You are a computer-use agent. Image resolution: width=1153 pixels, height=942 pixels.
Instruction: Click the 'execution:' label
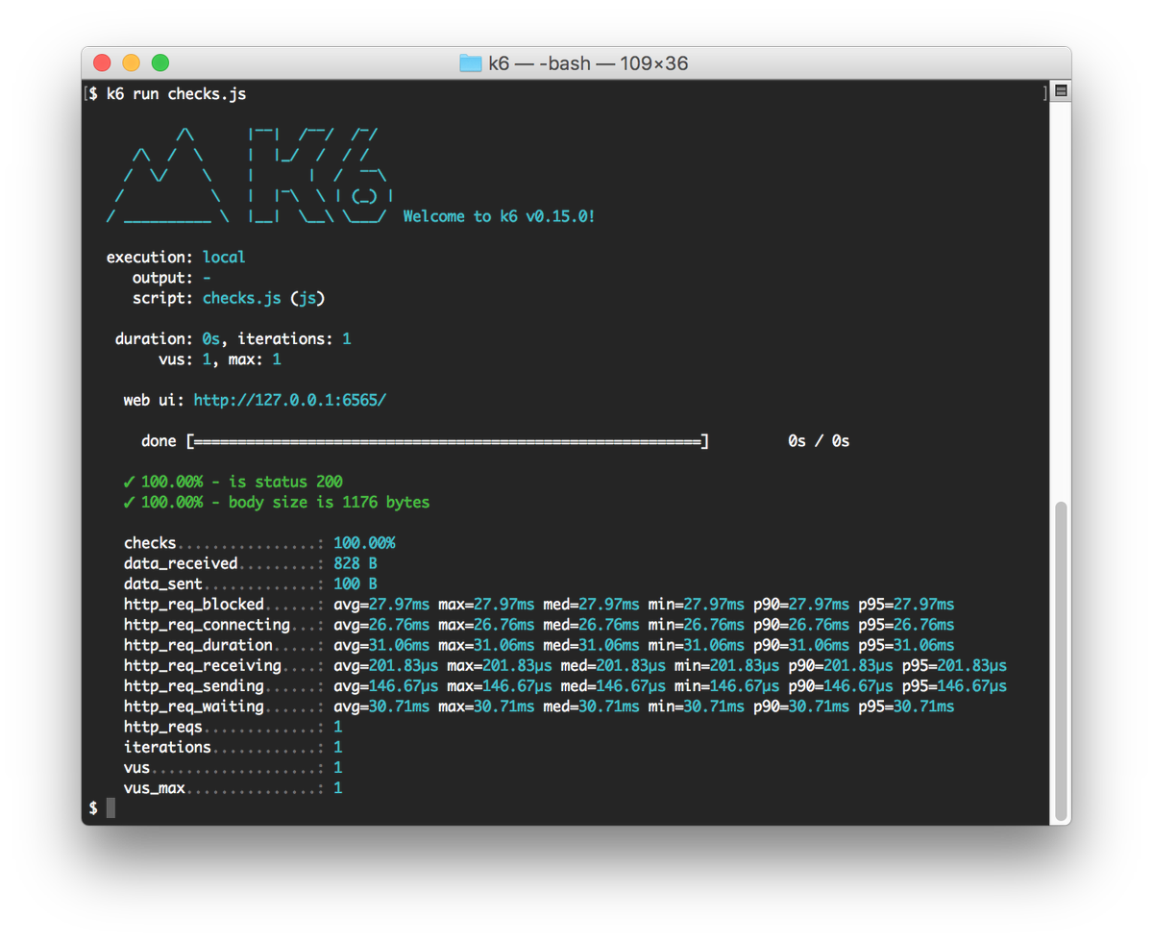[x=150, y=258]
